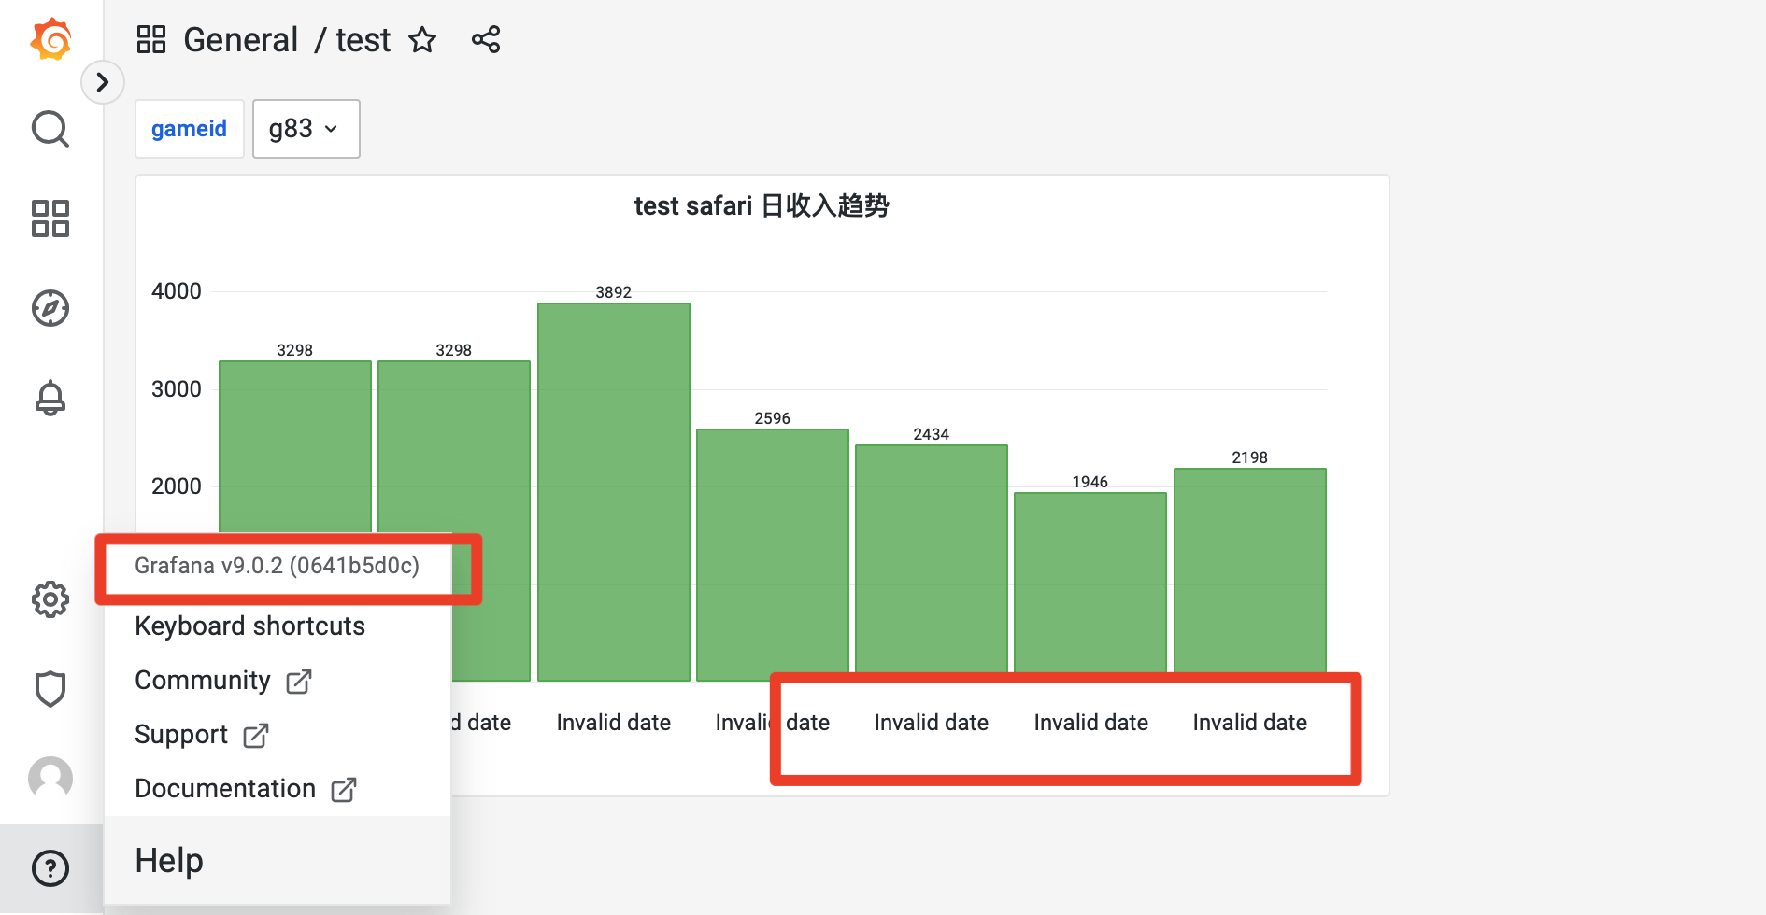Click the Grafana logo home icon
Viewport: 1766px width, 915px height.
coord(50,39)
